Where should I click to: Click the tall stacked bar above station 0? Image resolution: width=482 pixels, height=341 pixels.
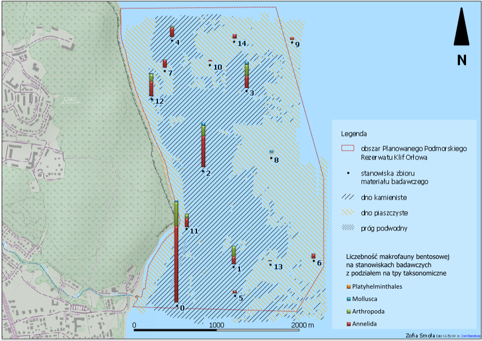(x=176, y=251)
